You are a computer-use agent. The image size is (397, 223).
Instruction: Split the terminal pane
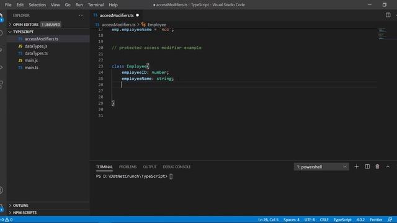367,167
